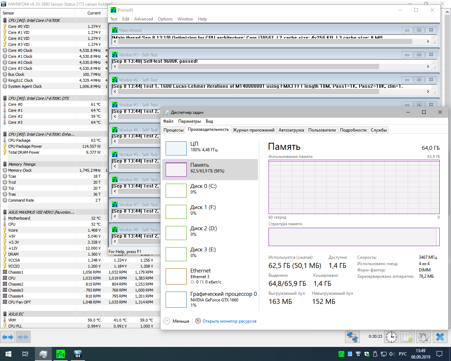
Task: Open Prime95 Edit menu
Action: pyautogui.click(x=126, y=19)
